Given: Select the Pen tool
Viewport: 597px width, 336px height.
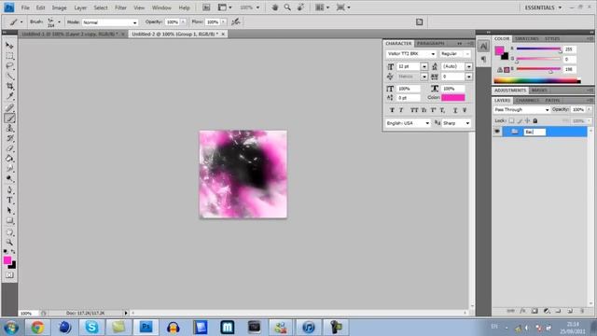Looking at the screenshot, I should click(9, 189).
